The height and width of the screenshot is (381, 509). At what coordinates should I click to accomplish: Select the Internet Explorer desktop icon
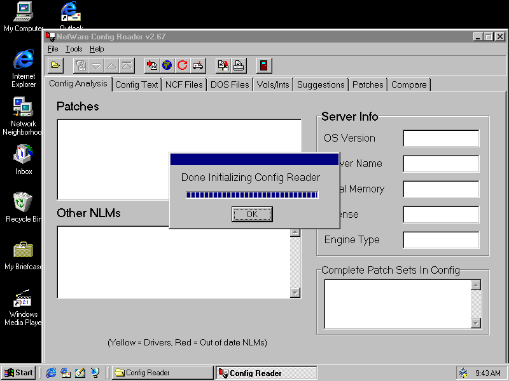24,69
